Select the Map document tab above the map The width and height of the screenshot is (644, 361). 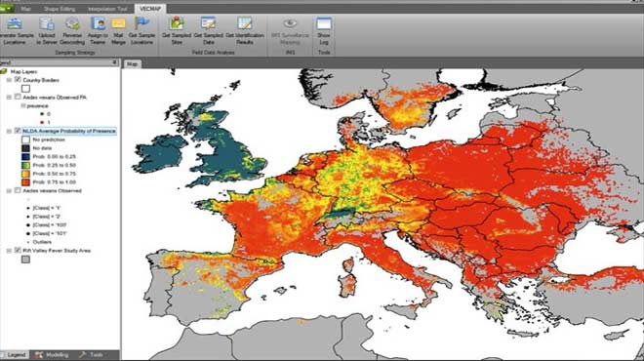coord(133,64)
